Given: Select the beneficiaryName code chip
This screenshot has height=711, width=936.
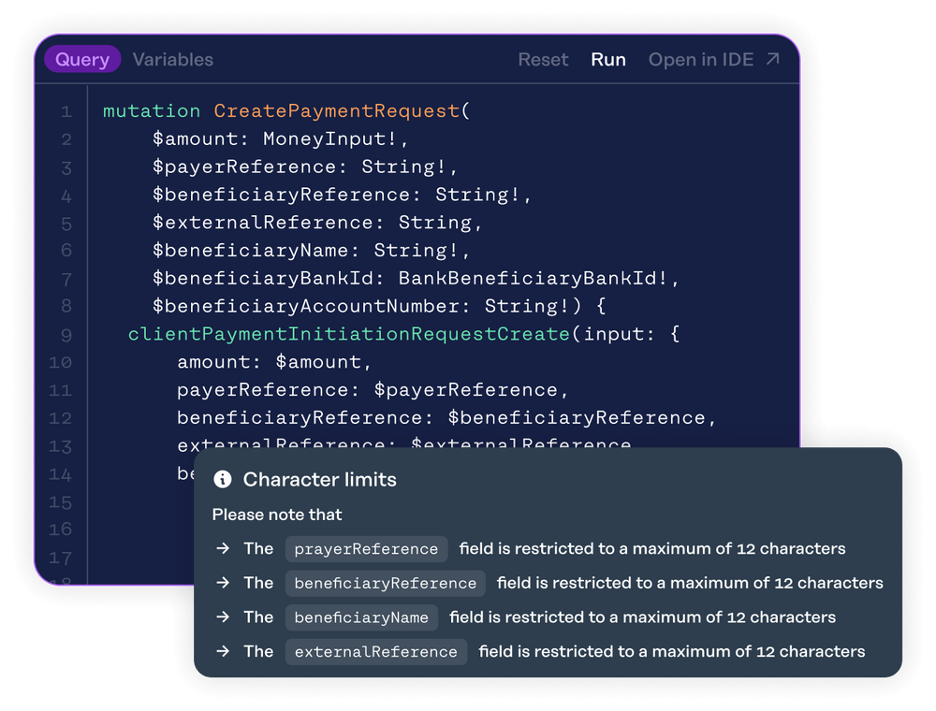Looking at the screenshot, I should [x=361, y=617].
